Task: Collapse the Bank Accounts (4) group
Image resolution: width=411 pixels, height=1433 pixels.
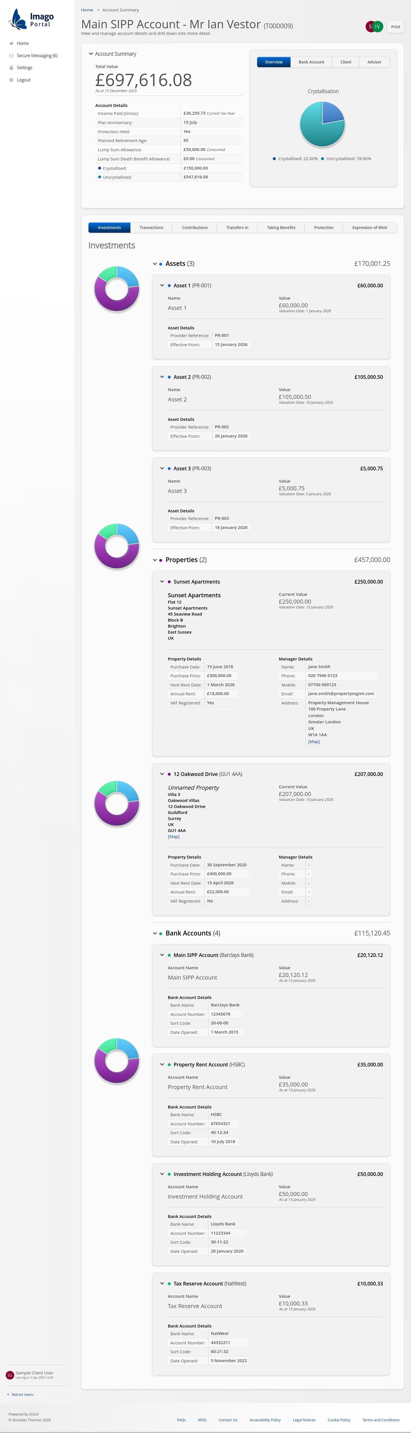Action: point(155,934)
